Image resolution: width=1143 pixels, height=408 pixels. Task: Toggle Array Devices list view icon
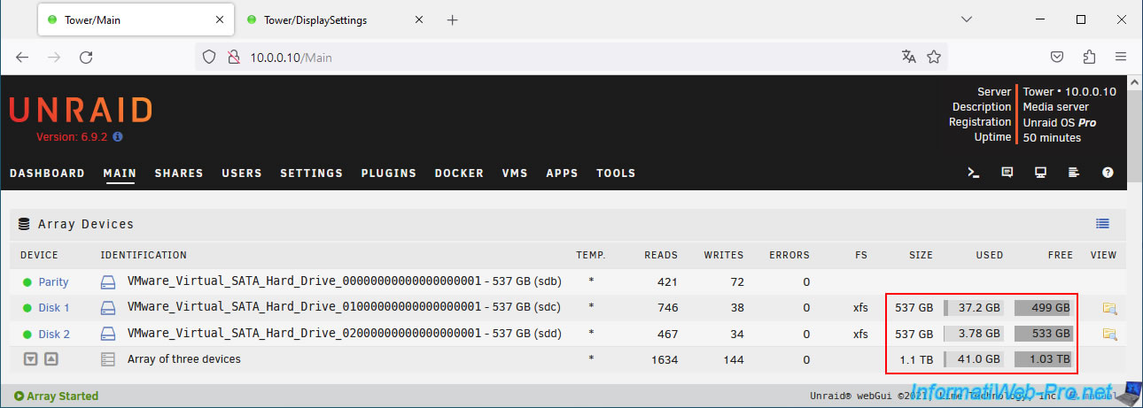pyautogui.click(x=1102, y=224)
